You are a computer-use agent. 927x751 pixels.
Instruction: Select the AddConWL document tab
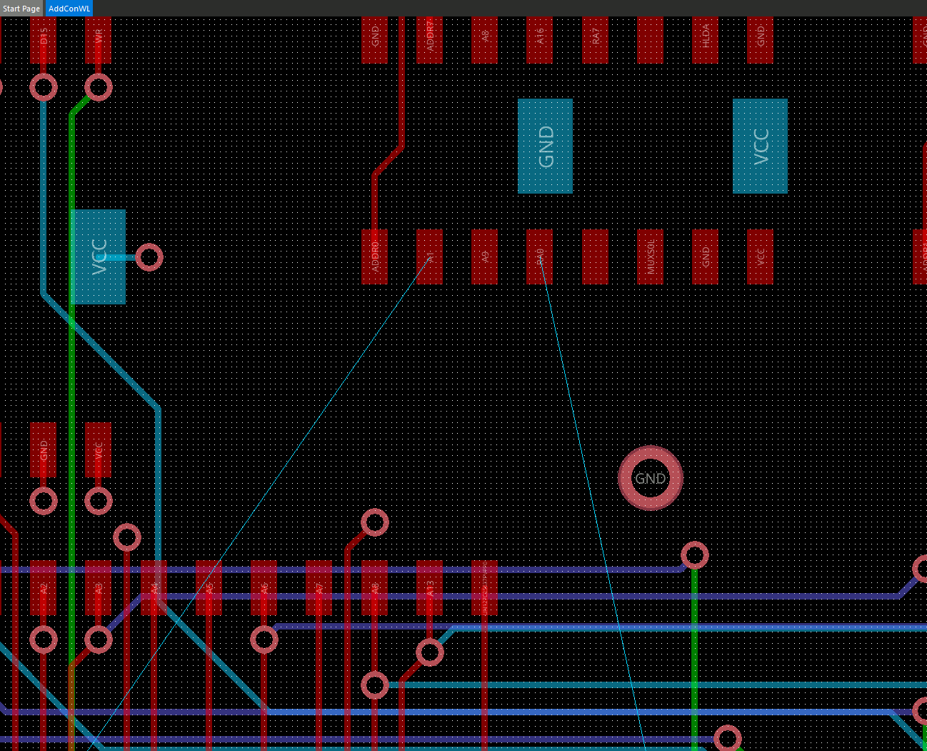tap(69, 8)
